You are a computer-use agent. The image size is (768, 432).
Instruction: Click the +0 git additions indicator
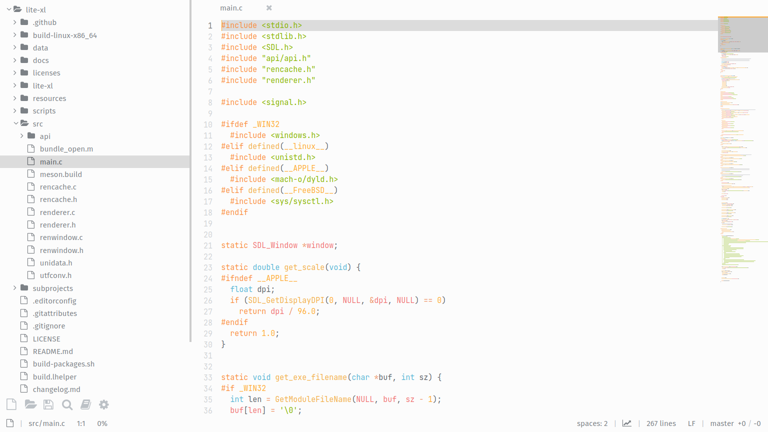741,423
